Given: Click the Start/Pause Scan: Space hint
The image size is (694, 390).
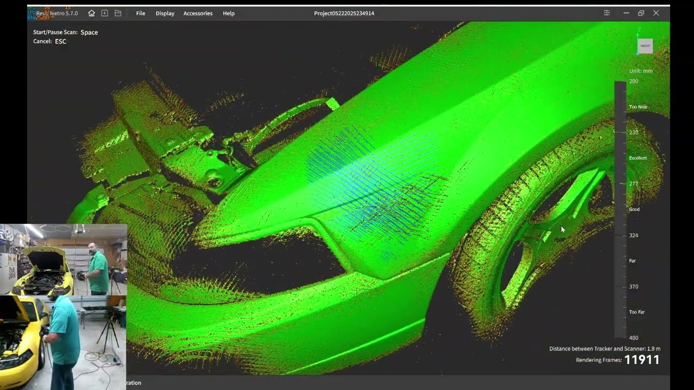Looking at the screenshot, I should pos(66,32).
